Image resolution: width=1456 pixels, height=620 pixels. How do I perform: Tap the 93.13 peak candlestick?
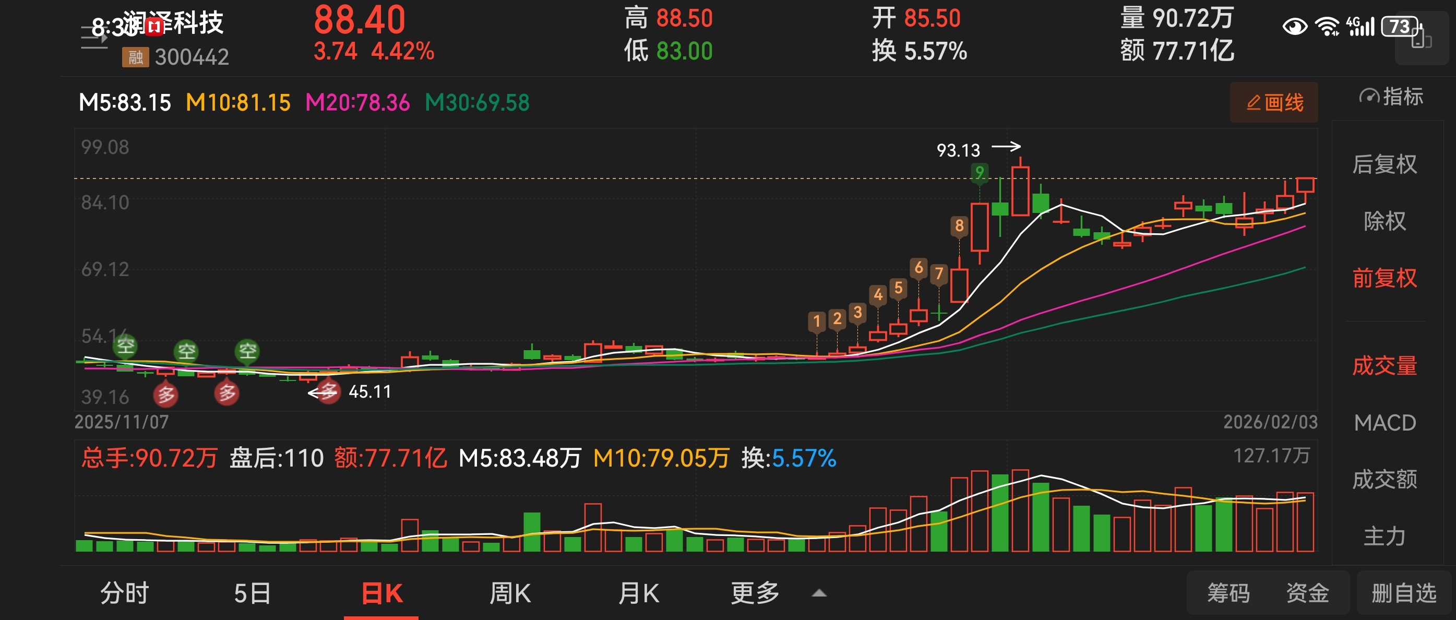click(x=1020, y=190)
